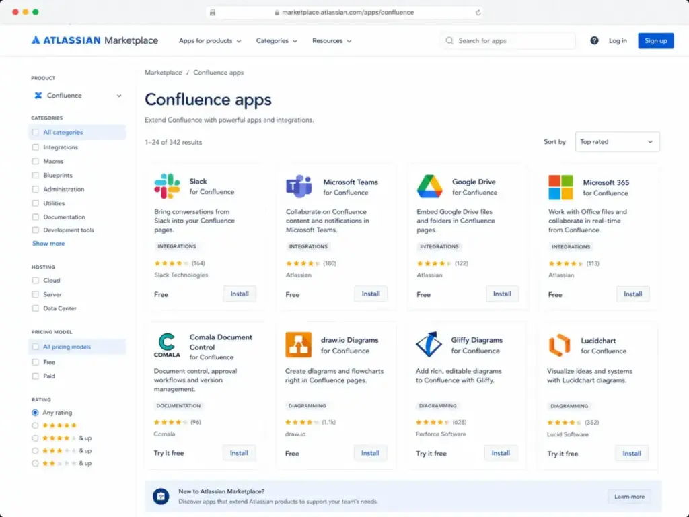Click the Slack star rating
The height and width of the screenshot is (517, 689).
172,263
